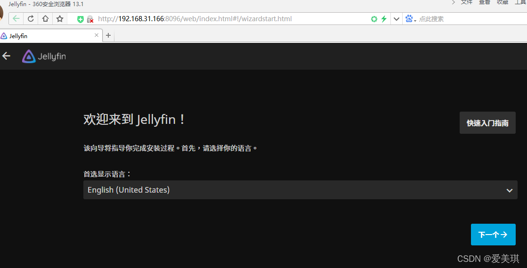
Task: Click the Jellyfin logo in header
Action: tap(44, 56)
